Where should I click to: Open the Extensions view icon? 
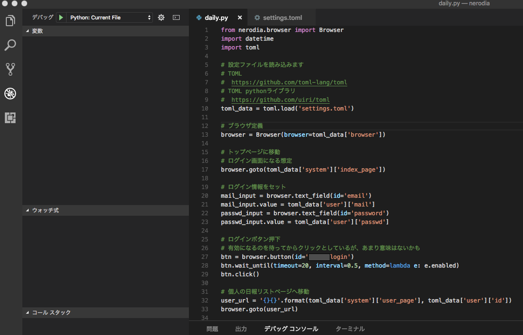[x=10, y=118]
